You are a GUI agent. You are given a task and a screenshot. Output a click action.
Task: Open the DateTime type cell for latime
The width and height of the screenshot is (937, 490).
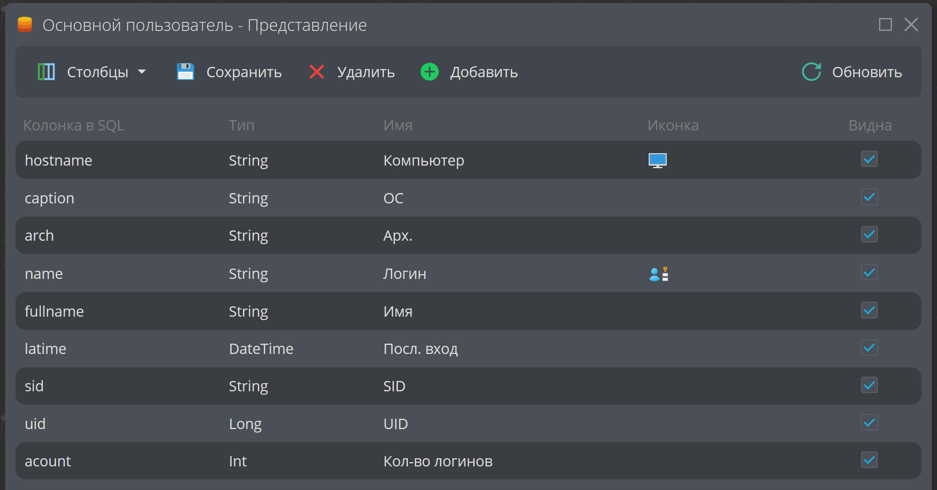click(x=261, y=349)
